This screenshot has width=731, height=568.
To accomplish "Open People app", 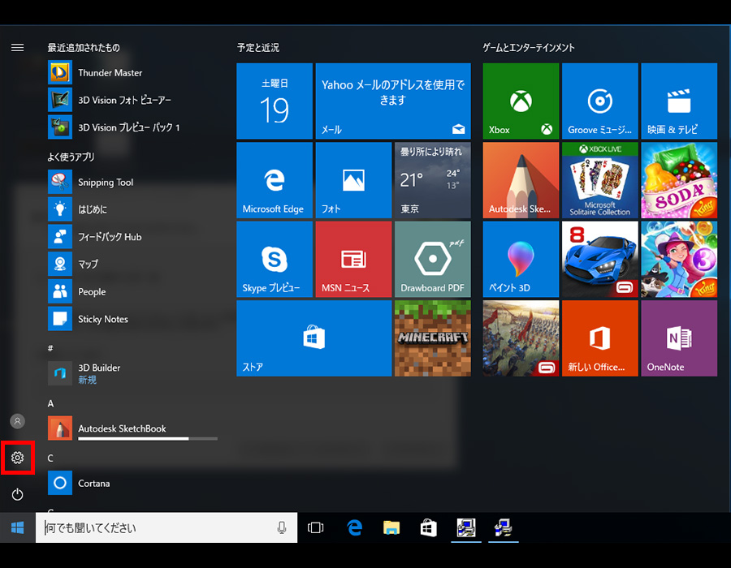I will pos(133,291).
